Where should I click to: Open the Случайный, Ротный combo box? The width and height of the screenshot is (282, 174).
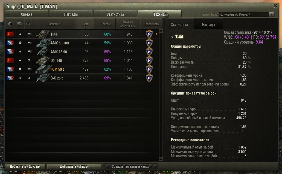246,14
